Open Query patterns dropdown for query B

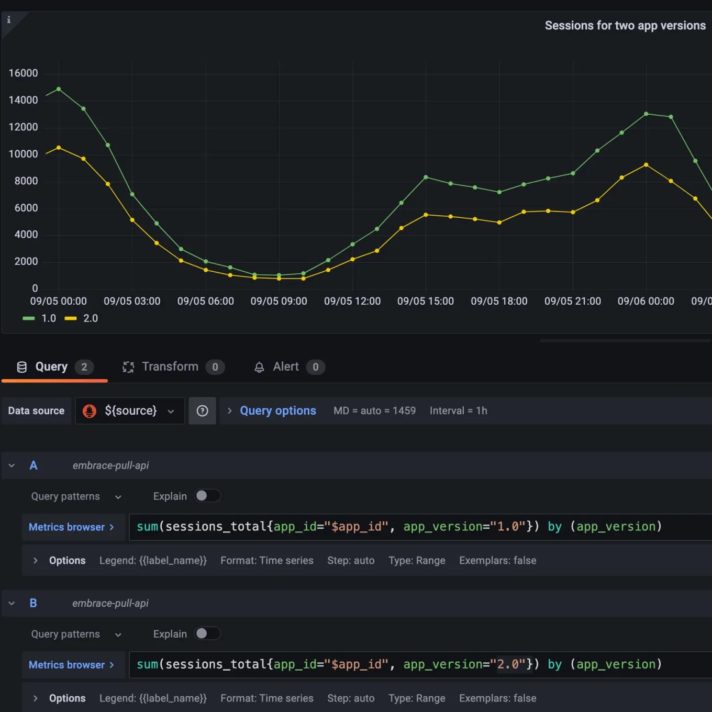click(x=76, y=634)
